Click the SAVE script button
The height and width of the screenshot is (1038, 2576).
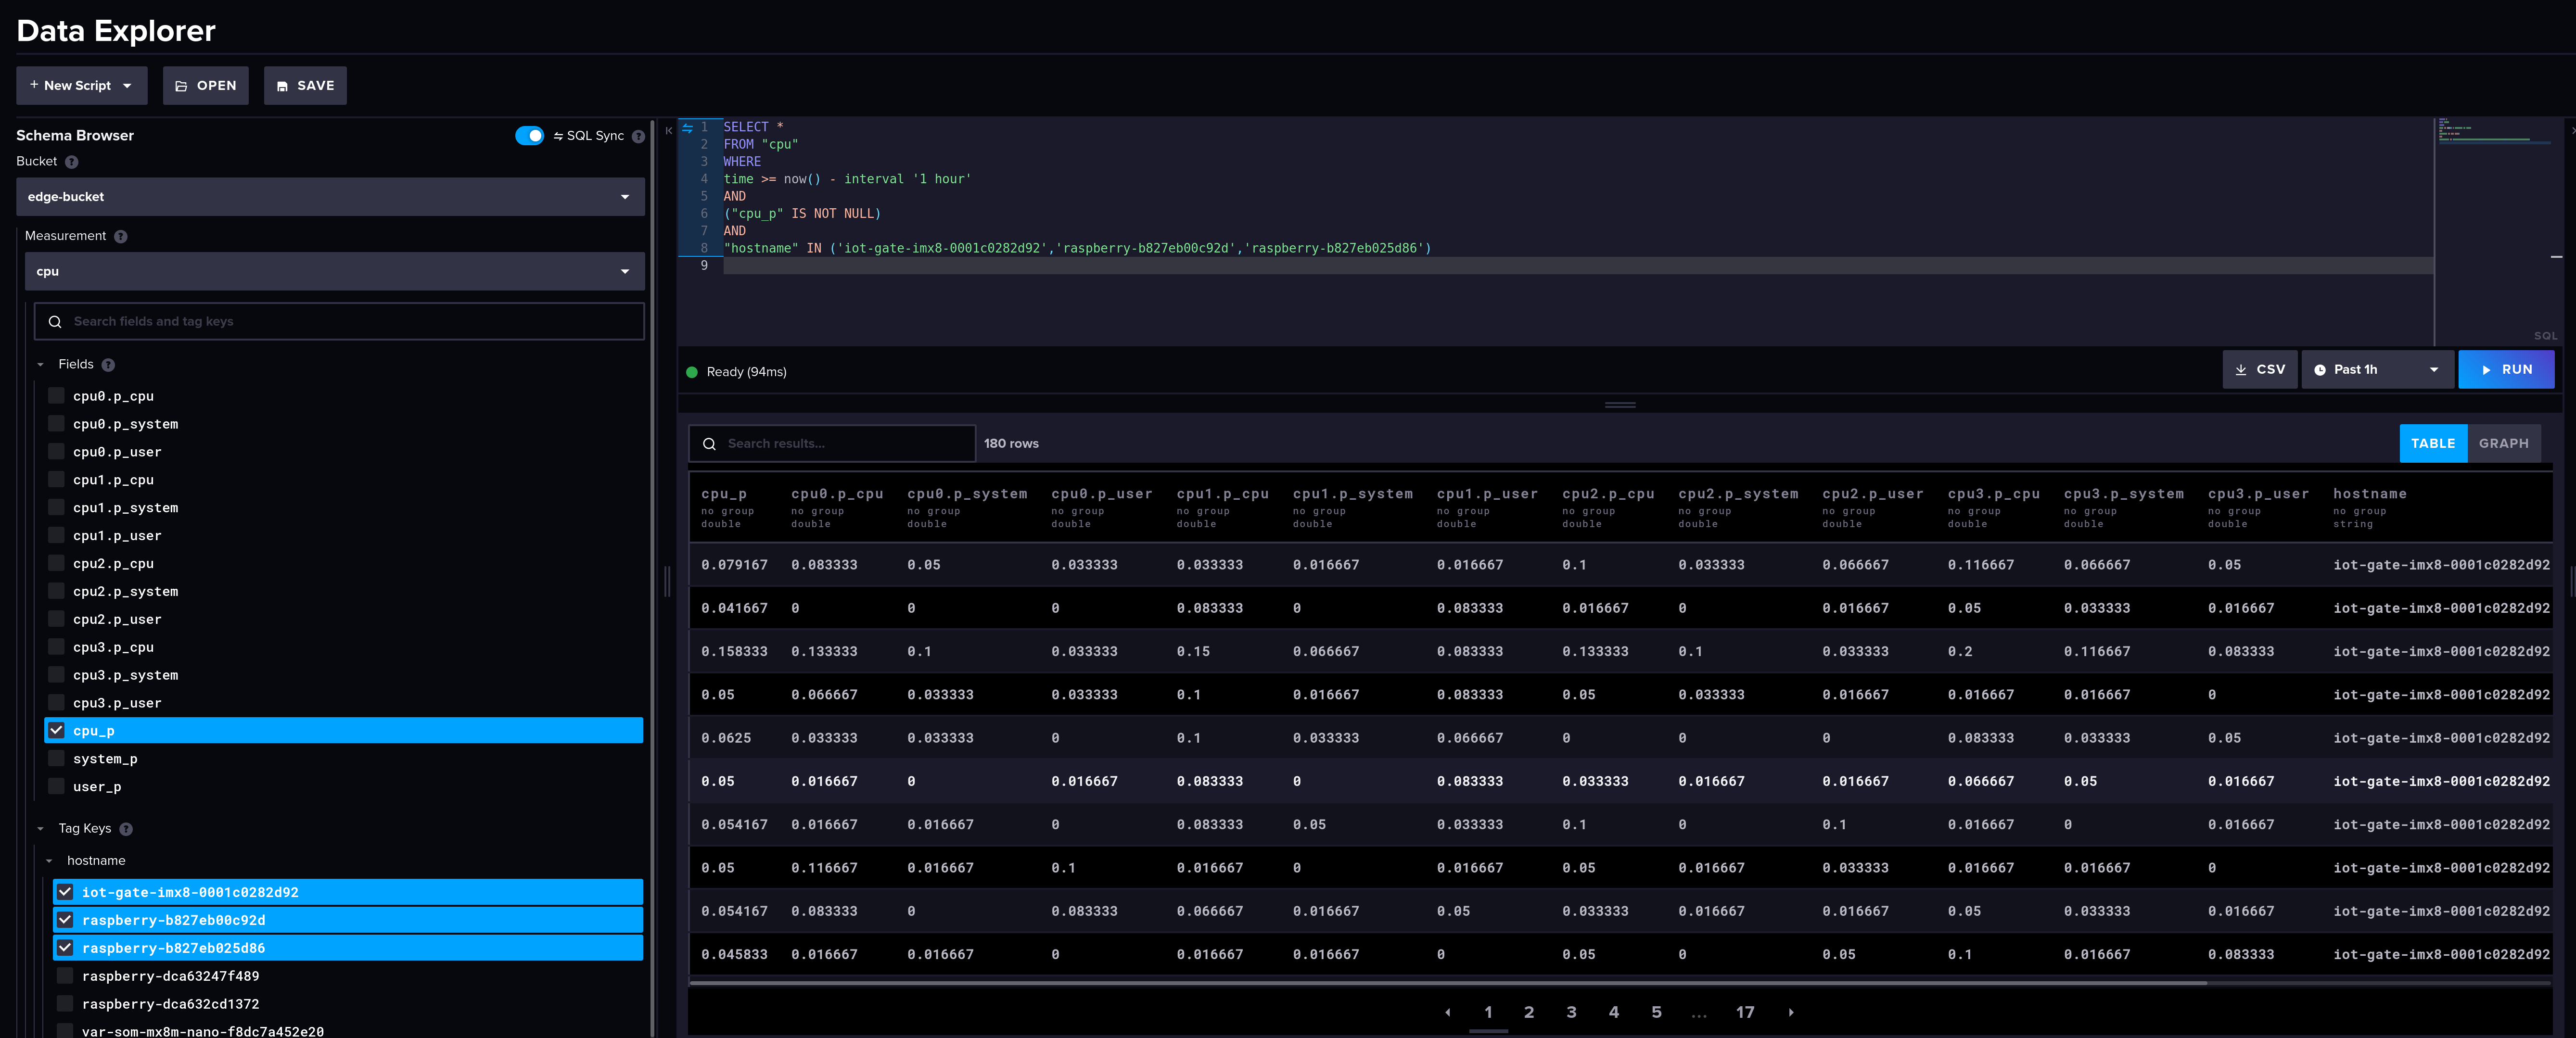click(305, 86)
